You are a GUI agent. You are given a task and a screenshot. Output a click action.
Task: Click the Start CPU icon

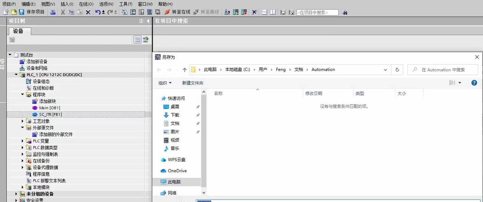tap(235, 12)
